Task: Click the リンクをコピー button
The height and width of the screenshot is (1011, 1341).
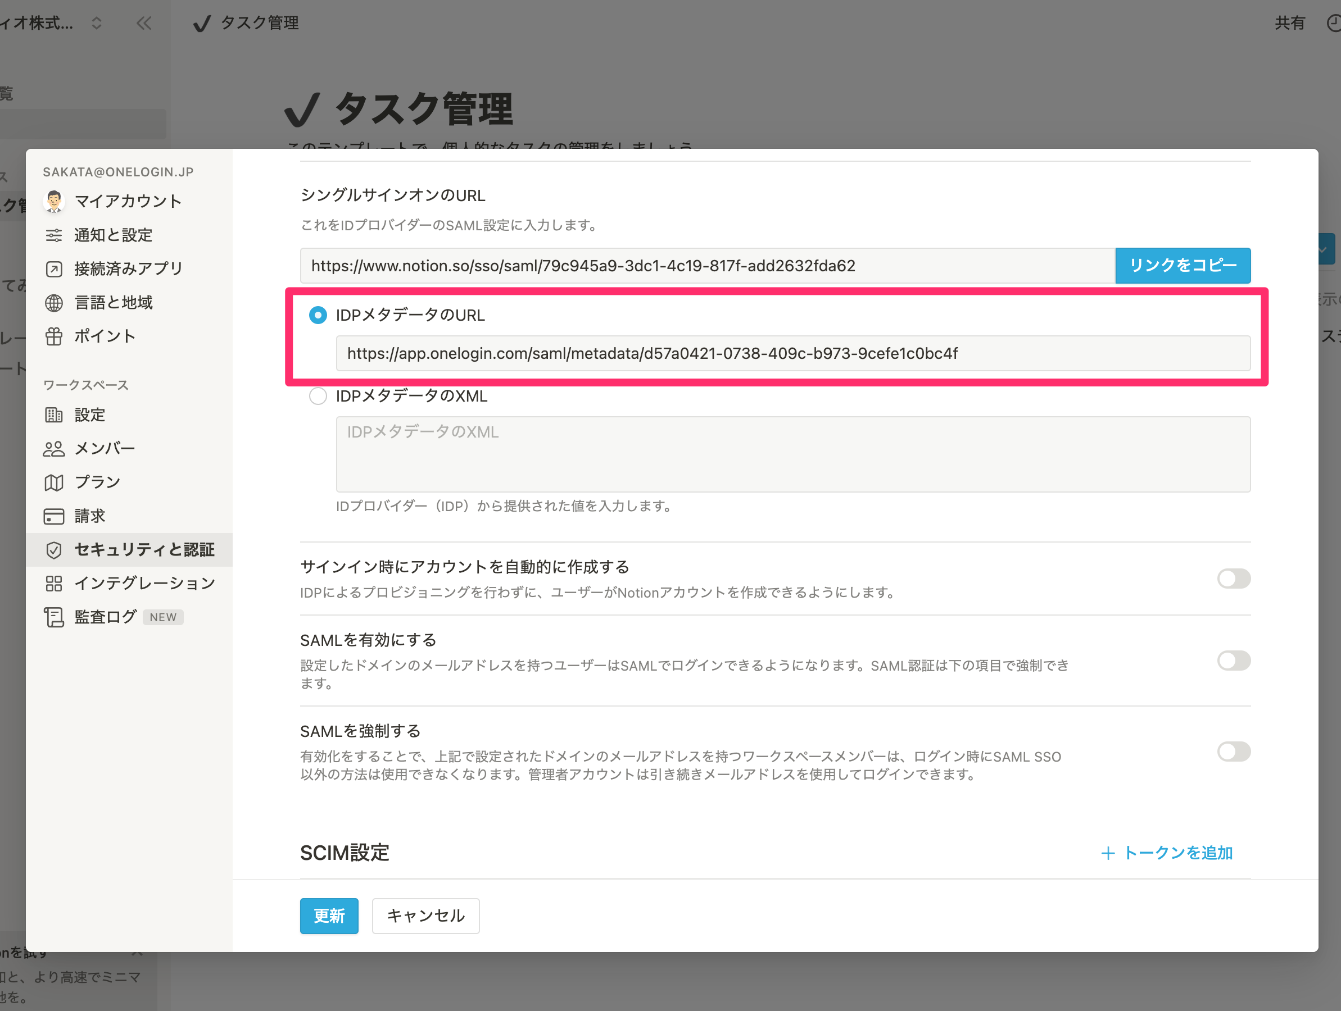Action: point(1183,265)
